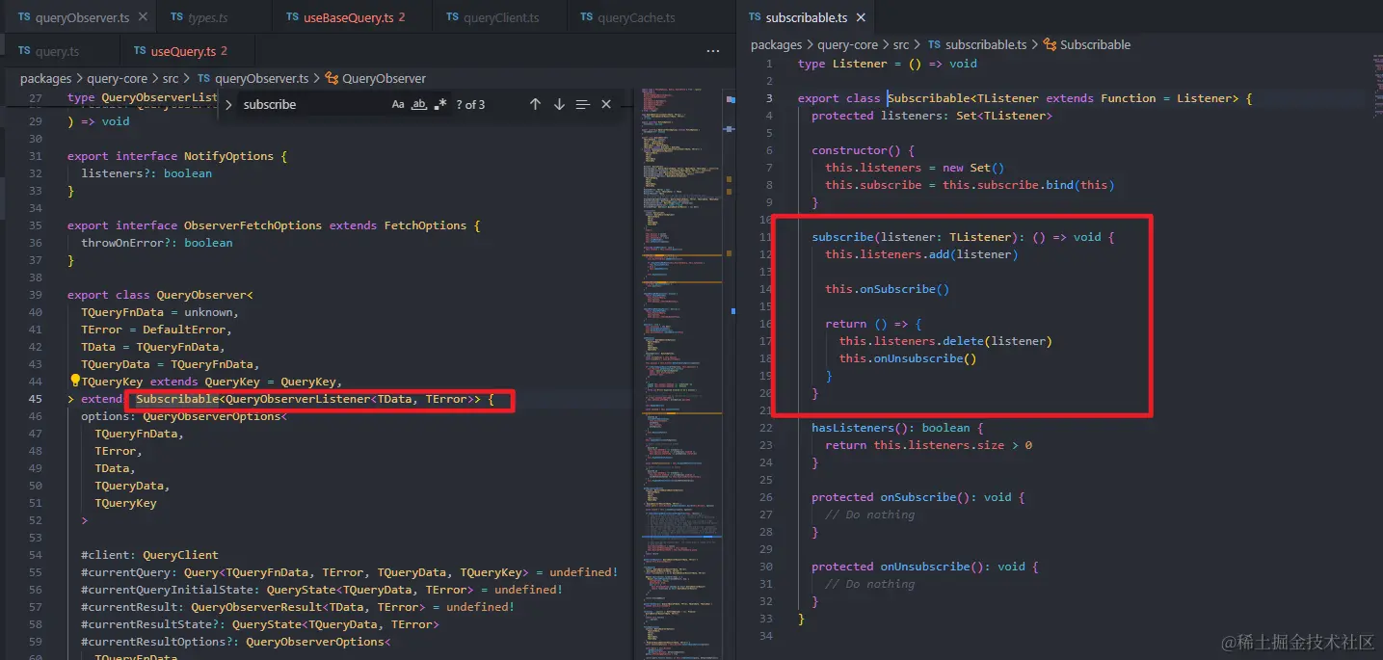Viewport: 1383px width, 660px height.
Task: Close the find widget
Action: coord(606,104)
